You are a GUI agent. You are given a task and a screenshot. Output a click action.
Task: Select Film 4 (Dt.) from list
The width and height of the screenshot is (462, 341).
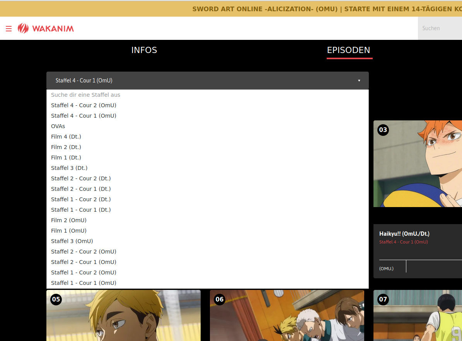[66, 137]
